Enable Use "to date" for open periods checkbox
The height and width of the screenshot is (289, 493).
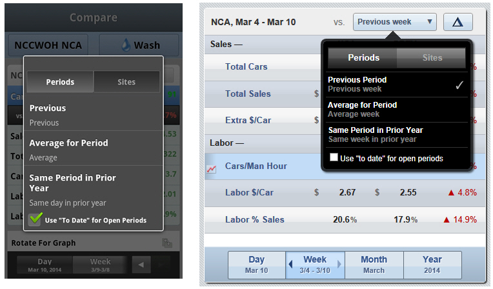tap(334, 157)
